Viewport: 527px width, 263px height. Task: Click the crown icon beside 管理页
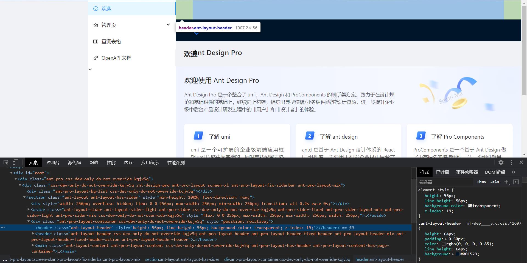click(x=96, y=25)
